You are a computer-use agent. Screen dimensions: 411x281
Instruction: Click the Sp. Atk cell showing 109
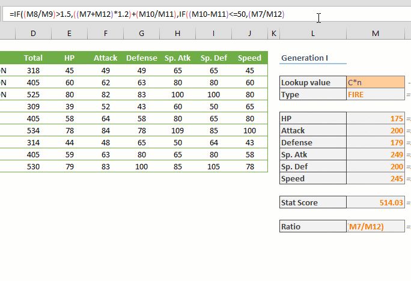(x=177, y=130)
